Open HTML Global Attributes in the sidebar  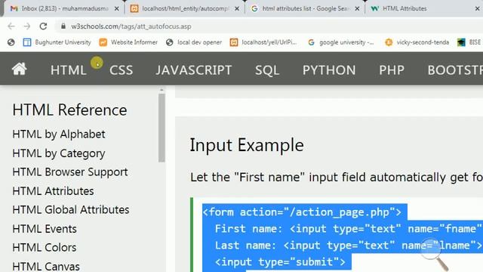tap(71, 210)
